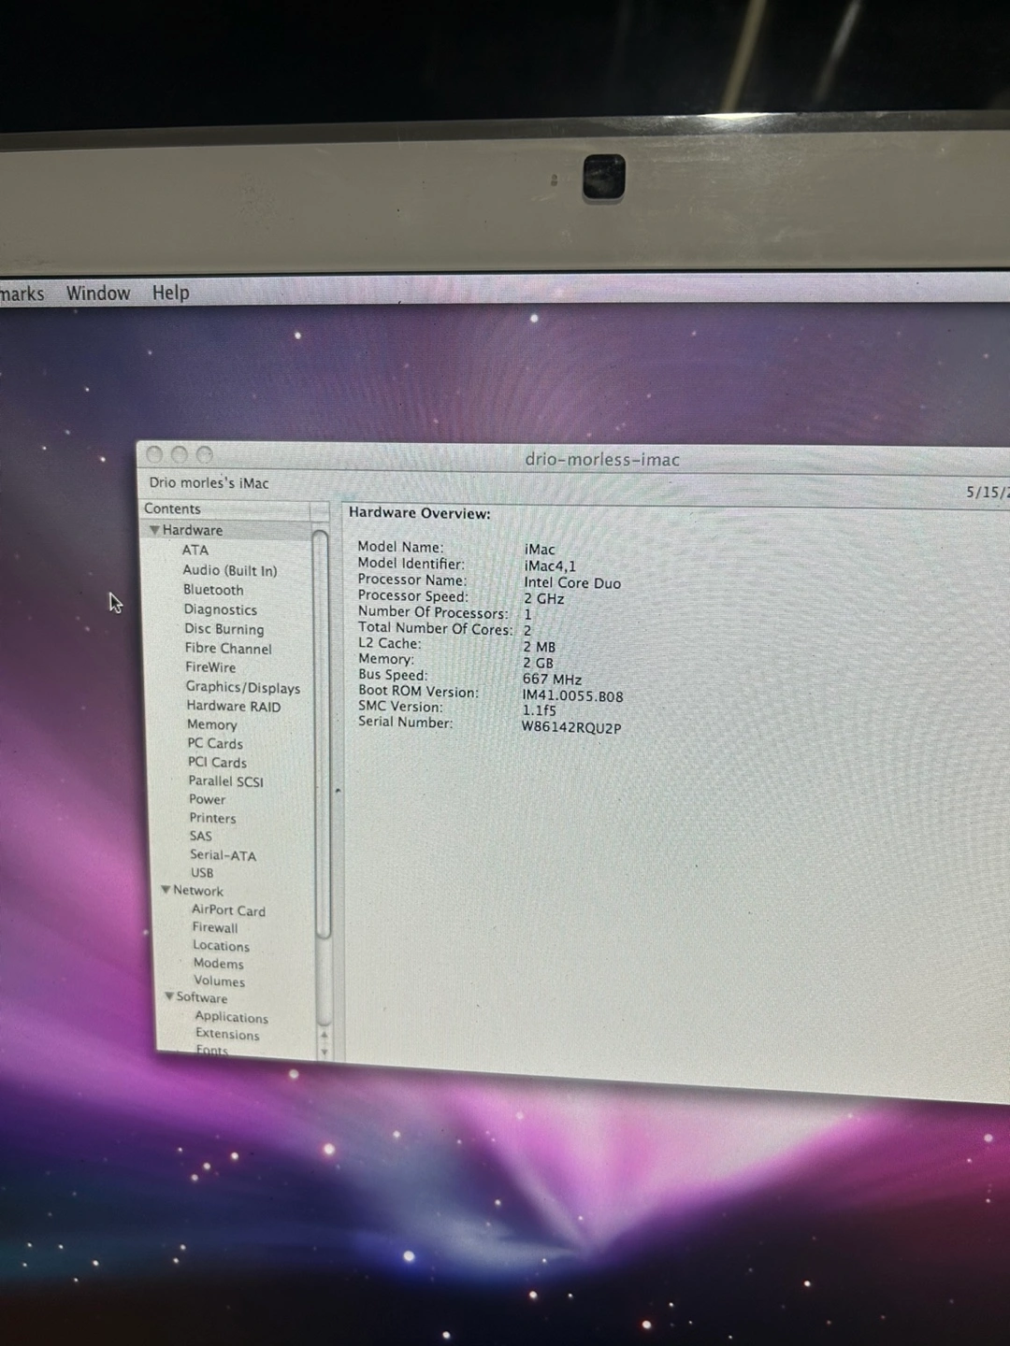Viewport: 1010px width, 1346px height.
Task: Select USB in the Hardware list
Action: [x=202, y=873]
